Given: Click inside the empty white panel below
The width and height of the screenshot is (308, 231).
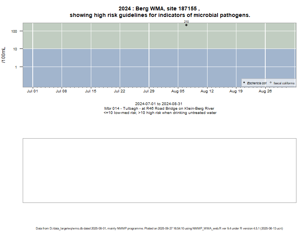Looking at the screenshot, I should pos(159,170).
